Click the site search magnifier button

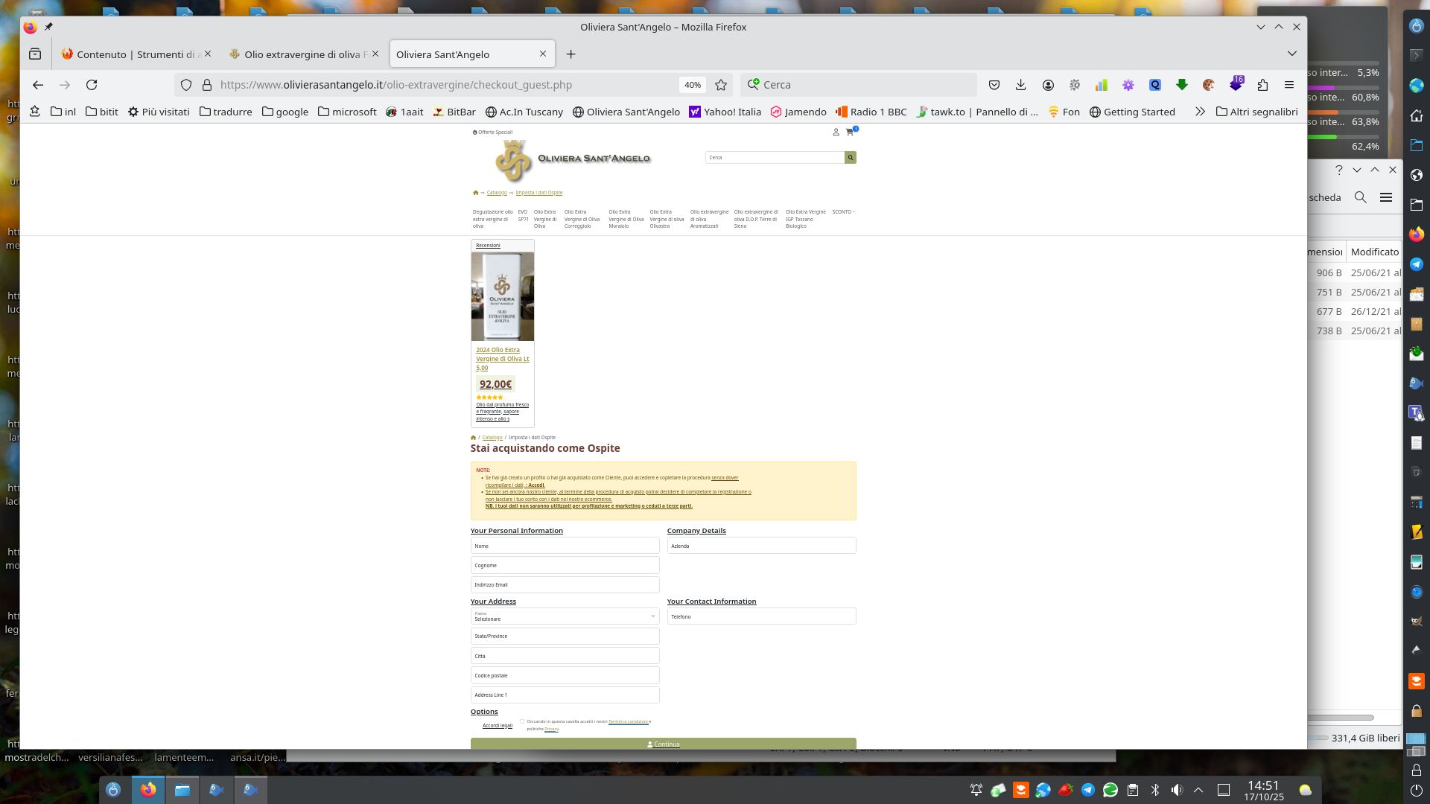850,157
